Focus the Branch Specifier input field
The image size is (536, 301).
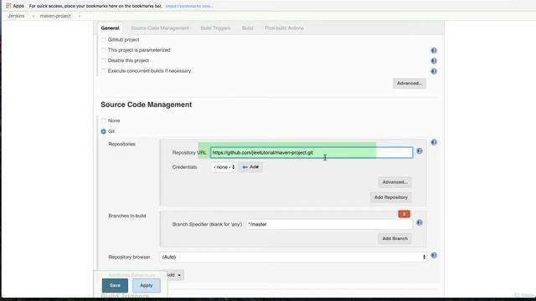tap(329, 224)
